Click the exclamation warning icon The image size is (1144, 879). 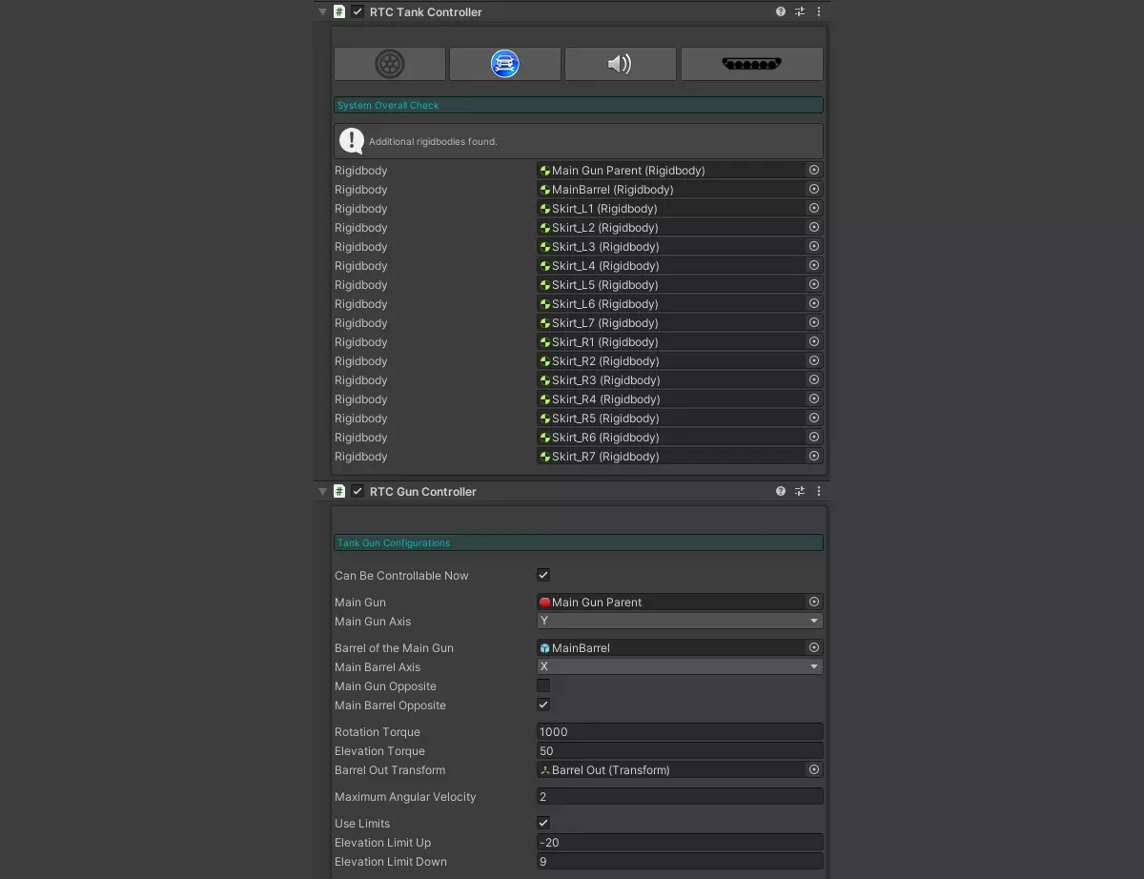(352, 141)
